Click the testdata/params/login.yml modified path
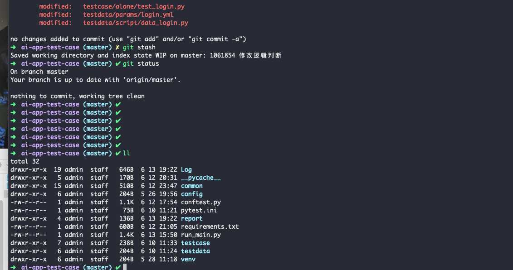Image resolution: width=513 pixels, height=270 pixels. 128,14
